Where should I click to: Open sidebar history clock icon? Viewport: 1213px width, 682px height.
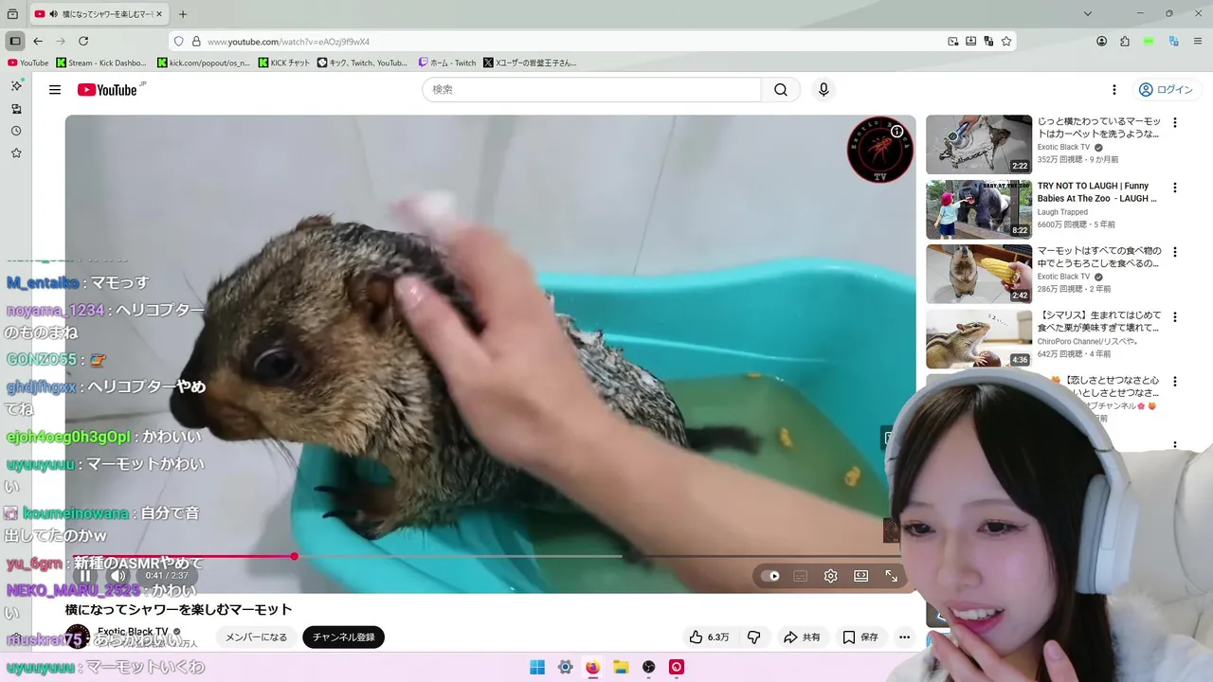16,131
